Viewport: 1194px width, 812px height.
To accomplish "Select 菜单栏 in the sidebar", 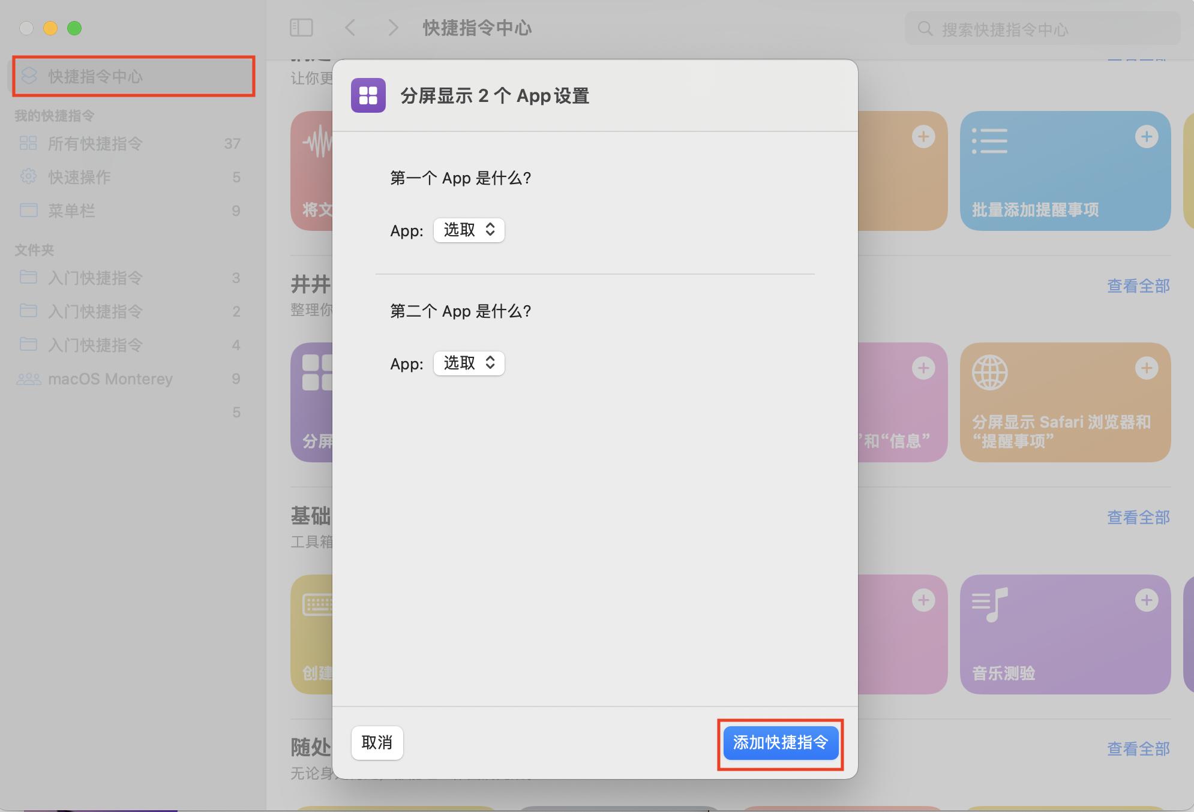I will pos(71,210).
